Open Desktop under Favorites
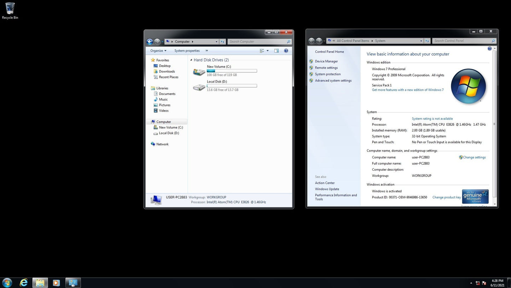The width and height of the screenshot is (511, 288). click(x=165, y=66)
